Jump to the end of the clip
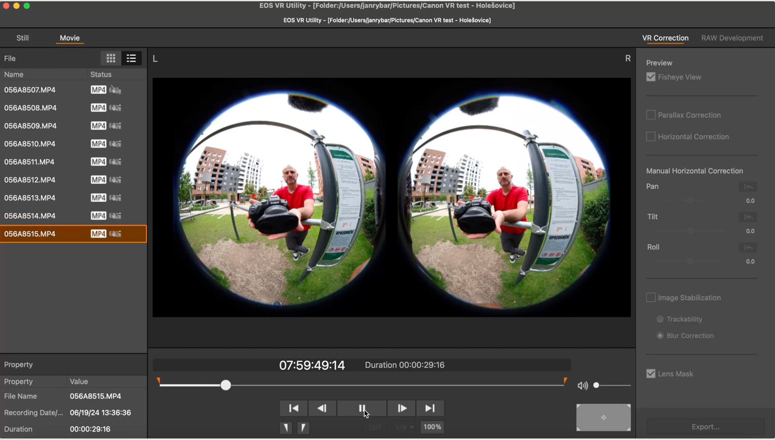 point(429,408)
